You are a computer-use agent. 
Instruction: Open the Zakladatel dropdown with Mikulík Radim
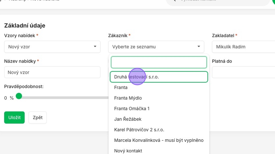(x=243, y=47)
